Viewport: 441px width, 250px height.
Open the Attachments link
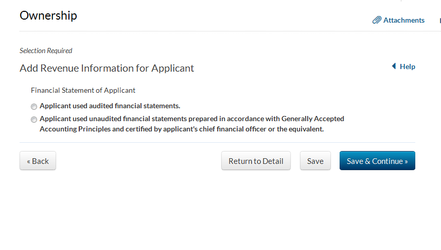click(403, 21)
